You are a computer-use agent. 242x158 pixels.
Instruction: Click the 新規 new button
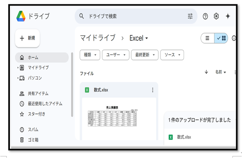tap(27, 38)
